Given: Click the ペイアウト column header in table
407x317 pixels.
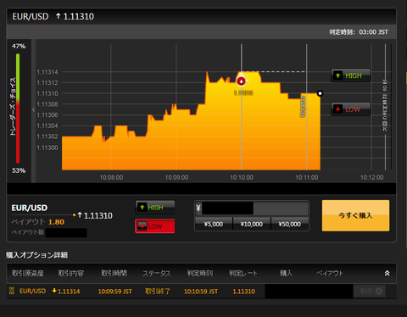Looking at the screenshot, I should (330, 273).
